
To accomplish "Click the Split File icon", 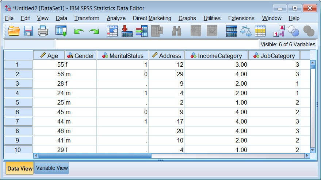I will [x=231, y=31].
